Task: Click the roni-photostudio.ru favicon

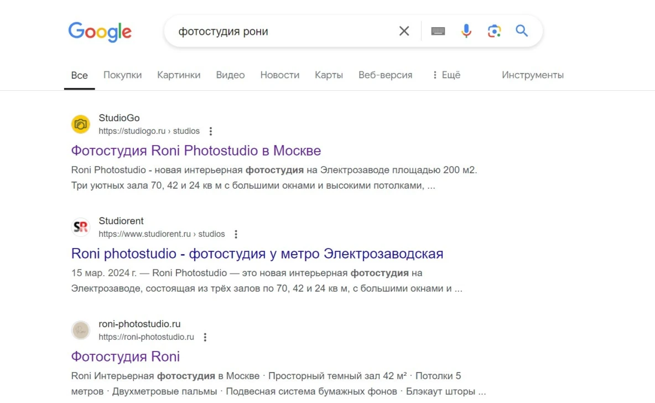Action: point(81,330)
